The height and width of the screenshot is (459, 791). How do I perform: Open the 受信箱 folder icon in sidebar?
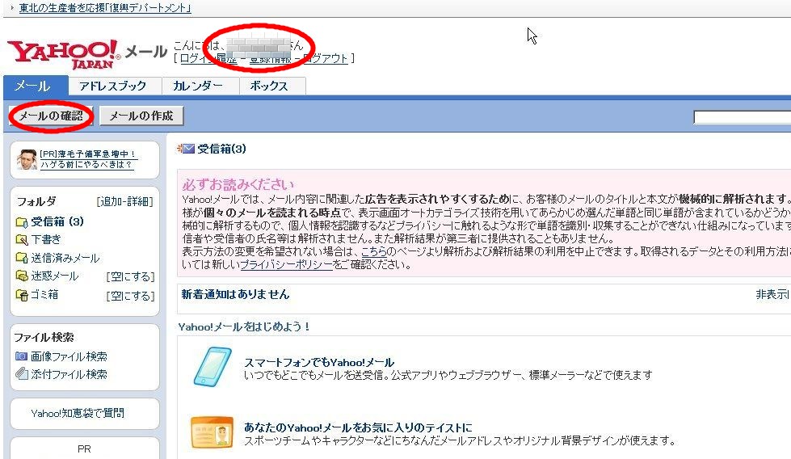pyautogui.click(x=22, y=222)
